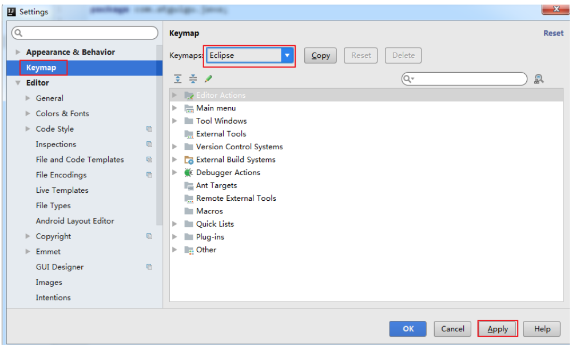Viewport: 572px width, 345px height.
Task: Click Apply to save keymap changes
Action: pyautogui.click(x=498, y=329)
